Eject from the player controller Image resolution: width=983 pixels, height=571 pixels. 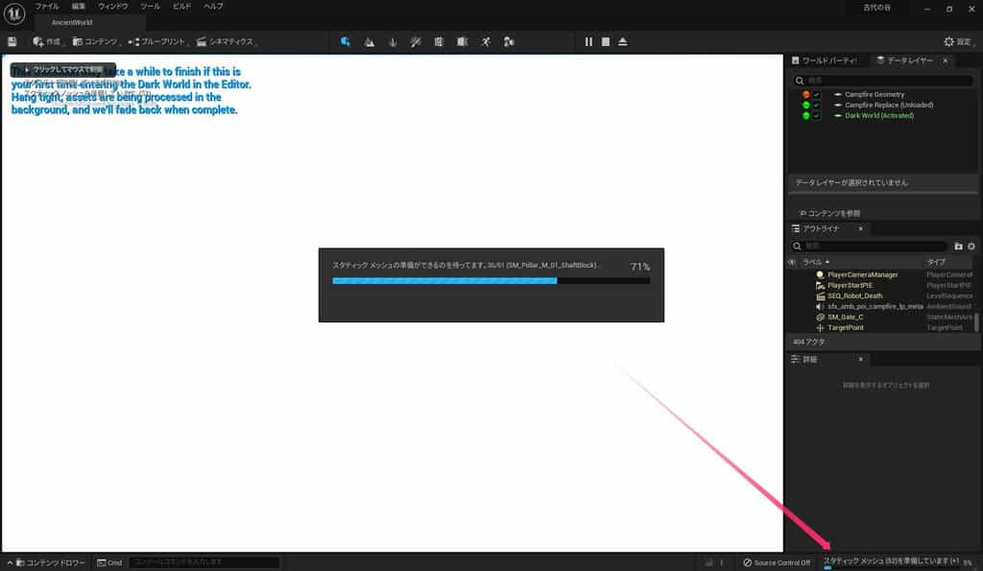coord(622,41)
